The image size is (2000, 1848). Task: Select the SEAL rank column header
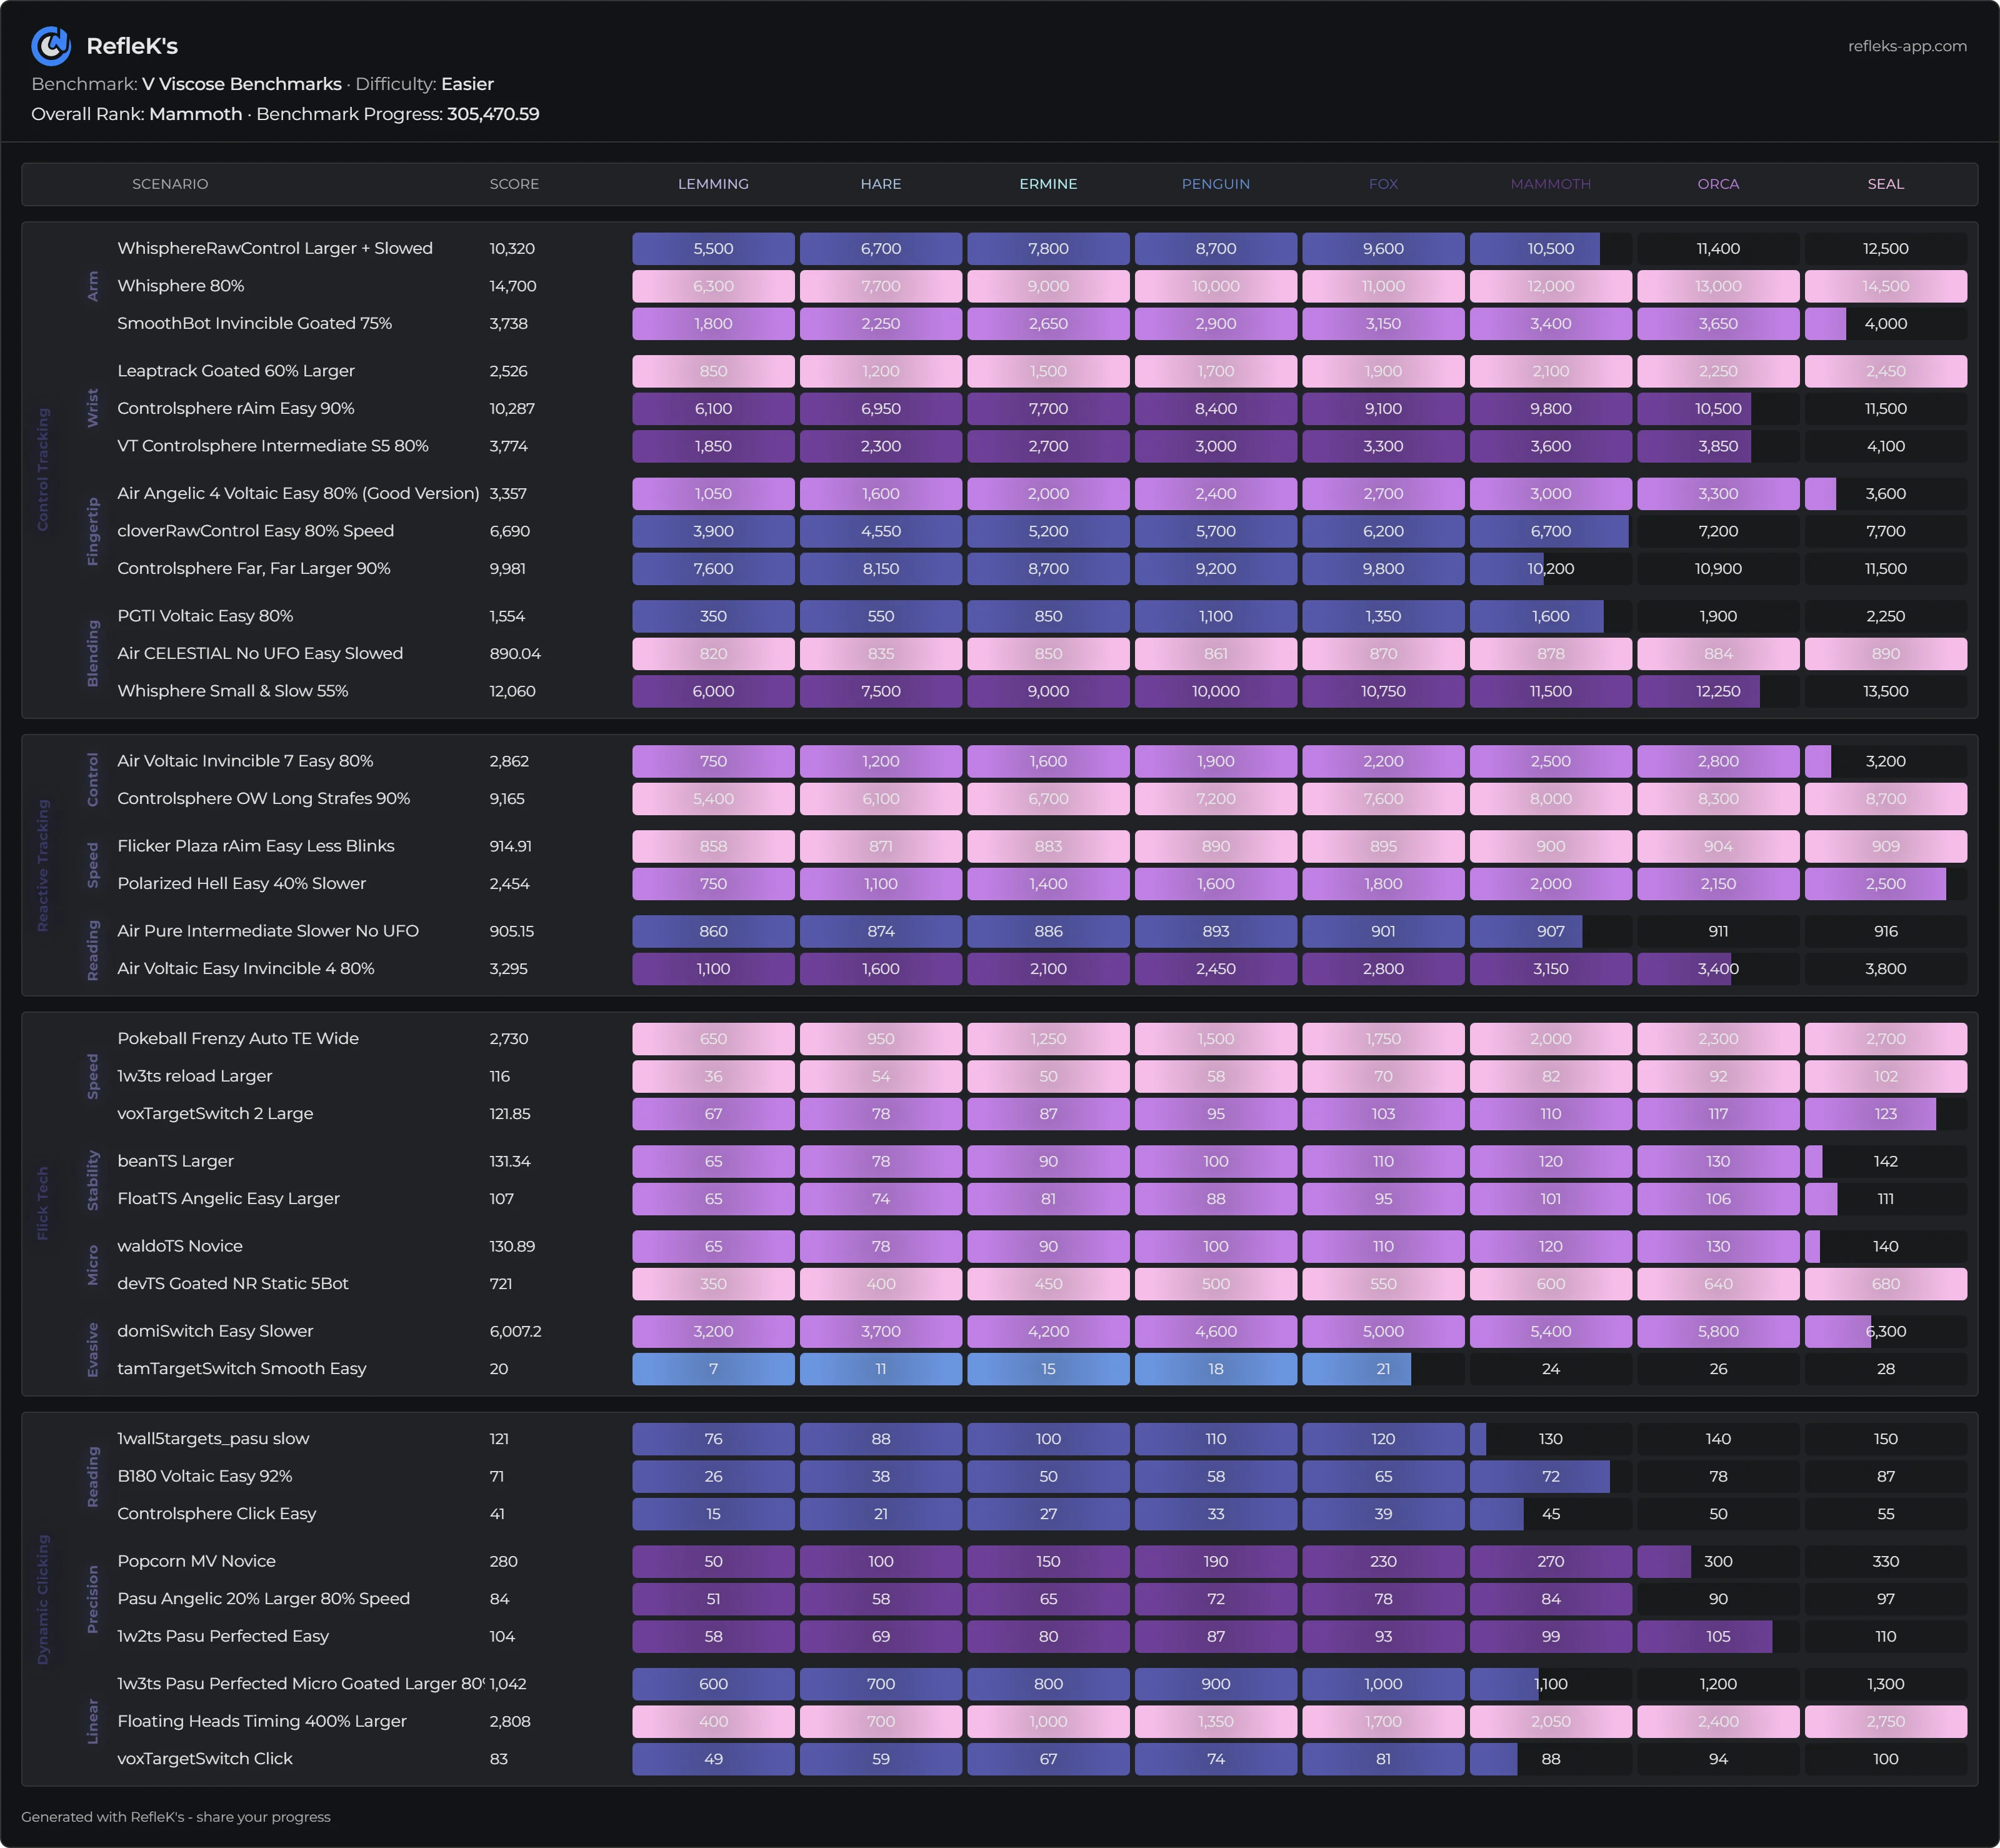click(1885, 184)
